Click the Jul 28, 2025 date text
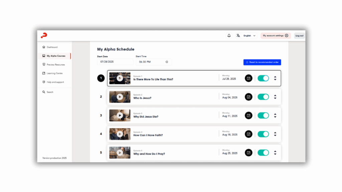The height and width of the screenshot is (192, 342). [x=229, y=79]
